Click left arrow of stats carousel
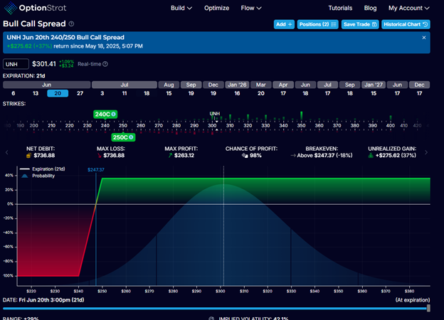 tap(7, 152)
